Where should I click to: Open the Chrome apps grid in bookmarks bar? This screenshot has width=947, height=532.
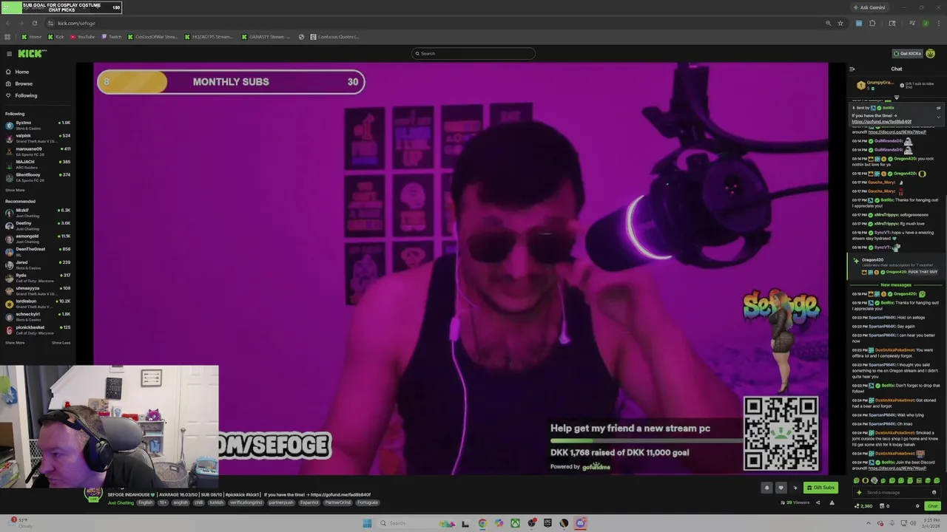(x=7, y=37)
